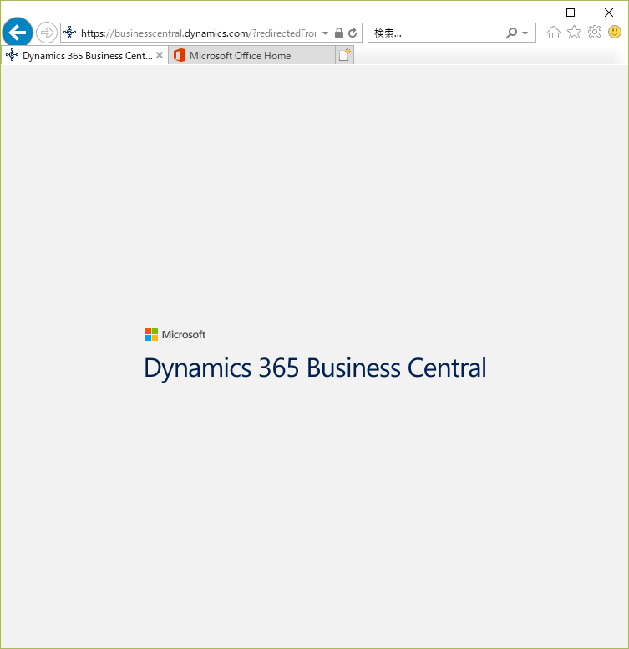
Task: Close the Dynamics 365 Business Central tab
Action: tap(160, 55)
